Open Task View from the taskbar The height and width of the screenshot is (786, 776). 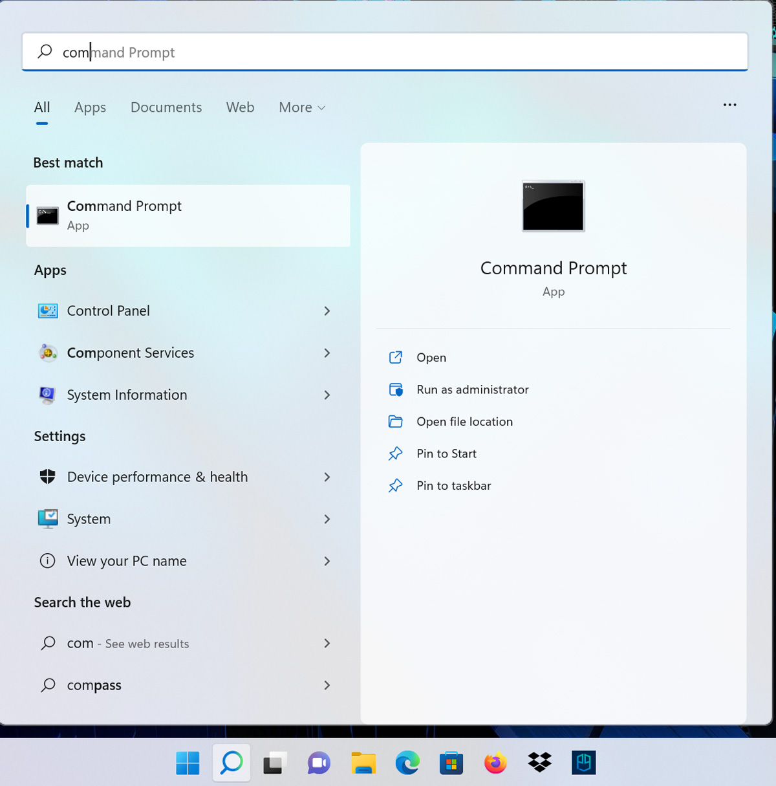[275, 763]
